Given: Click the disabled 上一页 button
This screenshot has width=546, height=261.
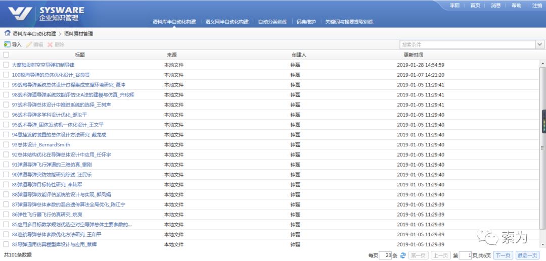Looking at the screenshot, I should point(441,255).
